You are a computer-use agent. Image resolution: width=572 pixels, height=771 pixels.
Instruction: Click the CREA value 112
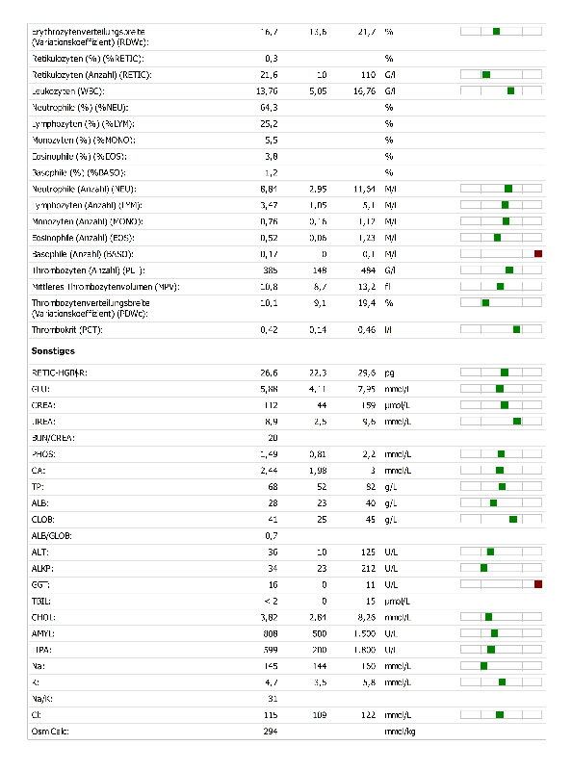click(x=270, y=405)
